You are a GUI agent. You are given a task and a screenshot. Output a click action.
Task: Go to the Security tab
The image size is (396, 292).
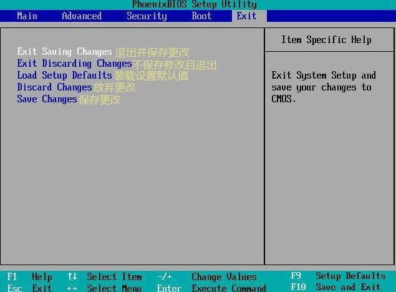tap(147, 16)
